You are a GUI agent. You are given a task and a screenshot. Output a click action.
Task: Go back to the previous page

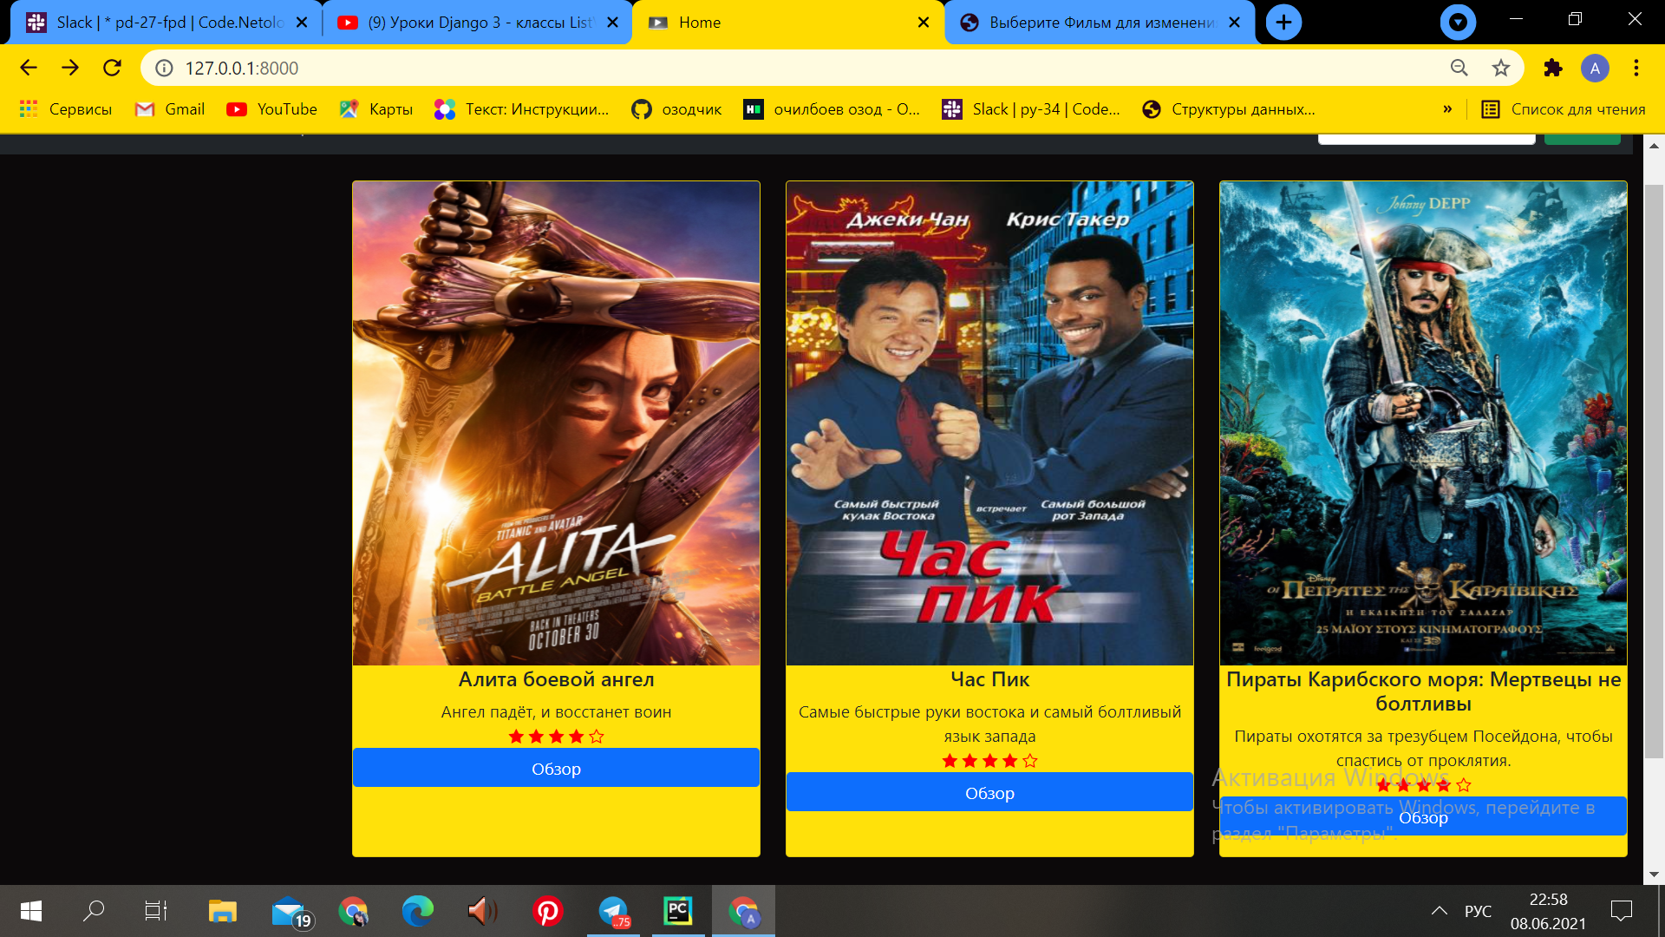pyautogui.click(x=29, y=68)
